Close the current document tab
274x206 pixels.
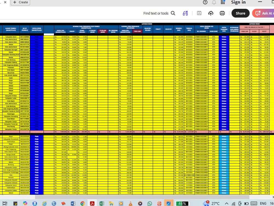tap(5, 2)
